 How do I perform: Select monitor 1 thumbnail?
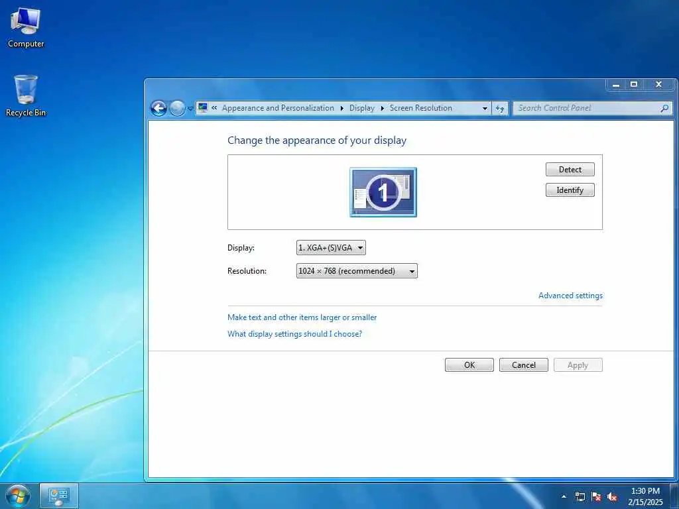[x=383, y=192]
